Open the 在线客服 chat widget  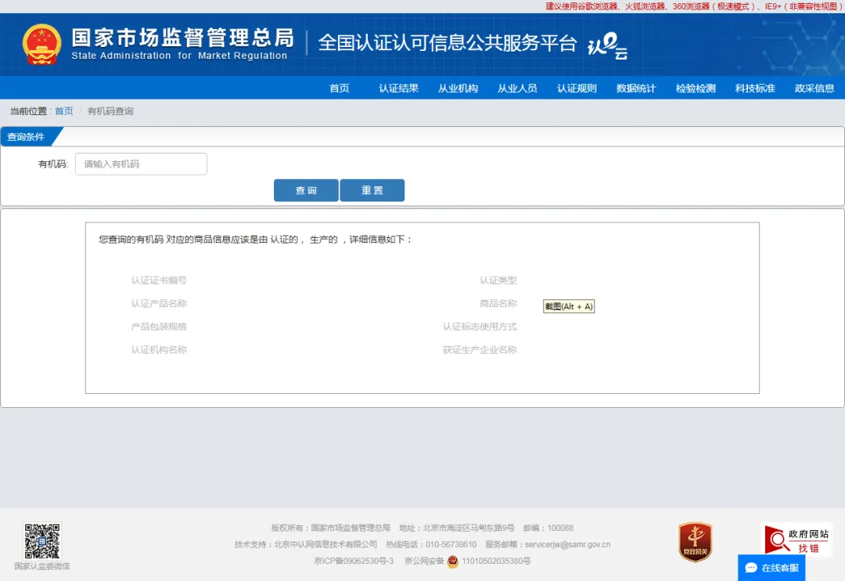(x=771, y=568)
